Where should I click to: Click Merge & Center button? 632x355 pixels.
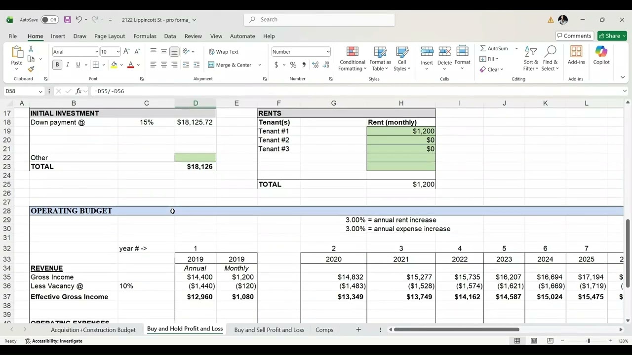pyautogui.click(x=230, y=65)
